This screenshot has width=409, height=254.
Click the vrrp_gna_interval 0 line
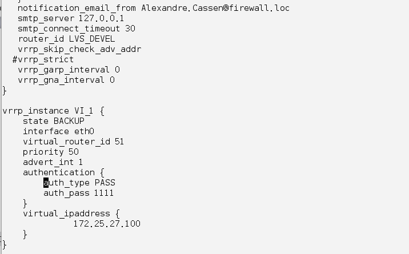pyautogui.click(x=66, y=80)
